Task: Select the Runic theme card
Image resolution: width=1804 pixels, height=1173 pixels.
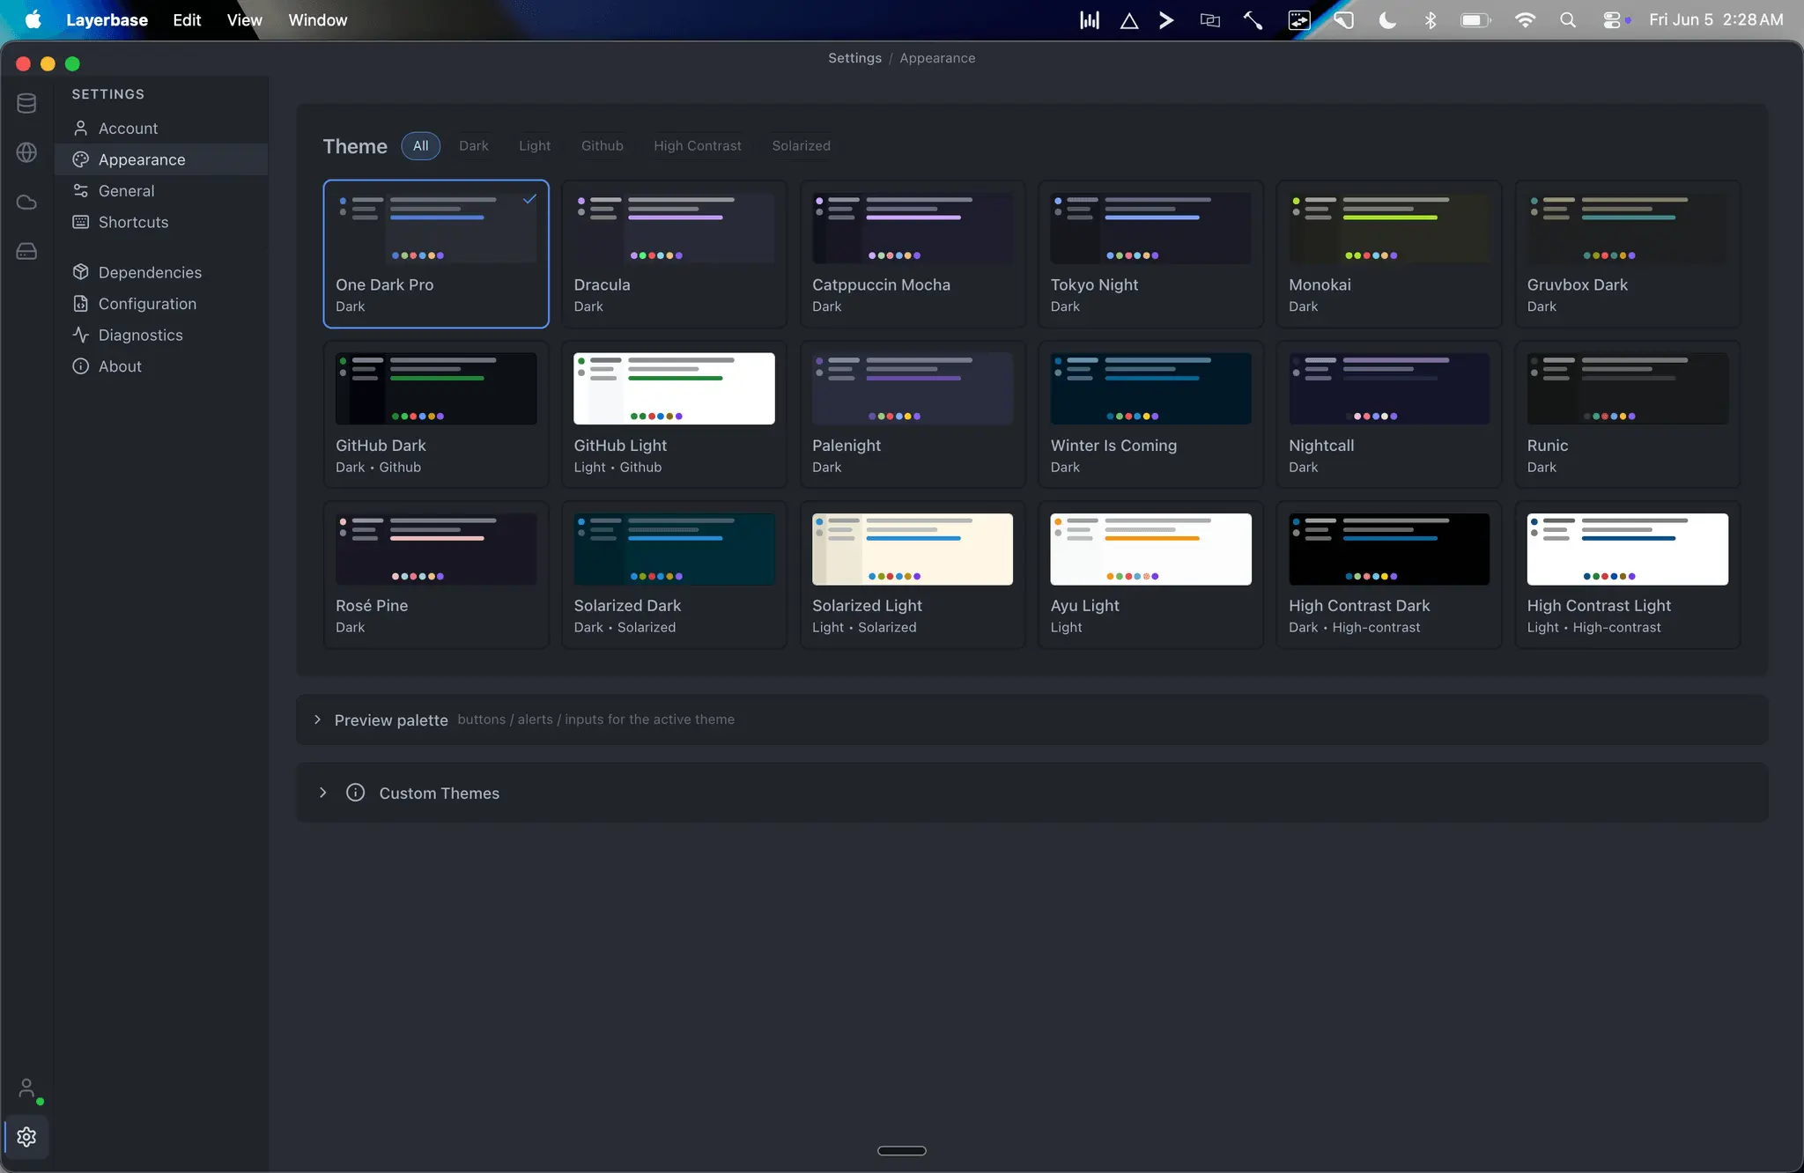Action: [1627, 415]
